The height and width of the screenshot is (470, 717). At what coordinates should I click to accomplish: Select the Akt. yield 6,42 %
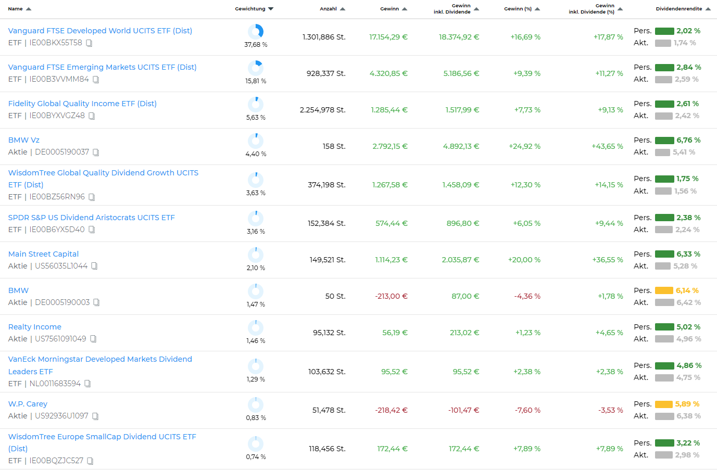[689, 302]
